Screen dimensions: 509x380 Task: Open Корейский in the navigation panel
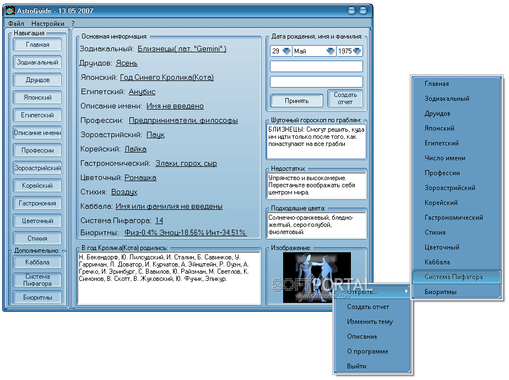pos(37,186)
